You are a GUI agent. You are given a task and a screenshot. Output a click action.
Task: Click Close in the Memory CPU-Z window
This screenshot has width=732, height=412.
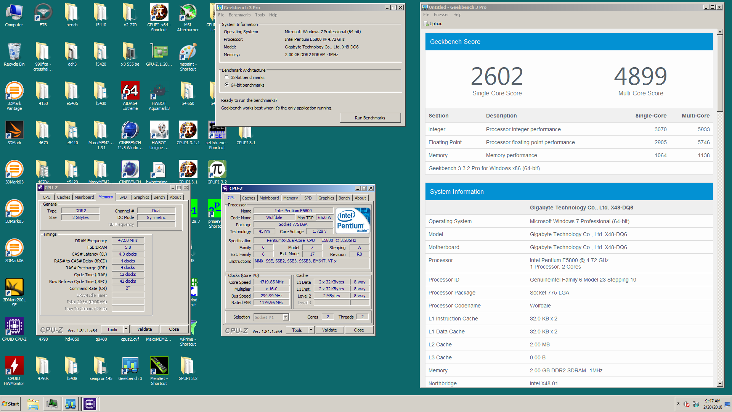click(x=174, y=329)
